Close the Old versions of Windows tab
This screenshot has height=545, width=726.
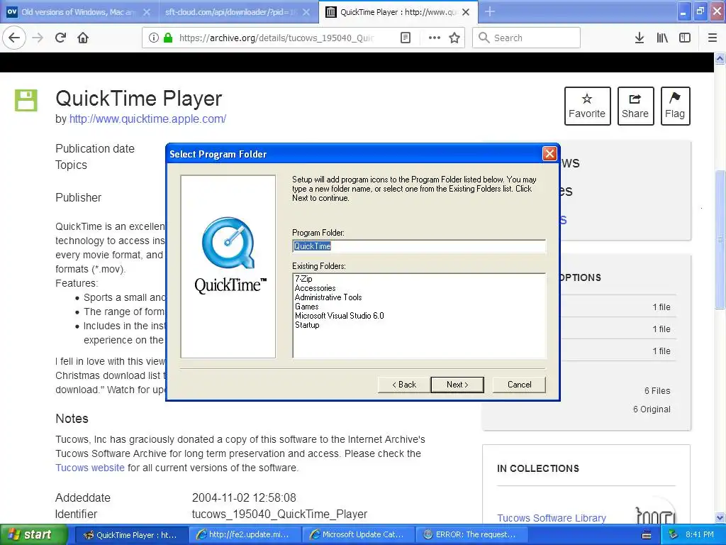click(146, 12)
